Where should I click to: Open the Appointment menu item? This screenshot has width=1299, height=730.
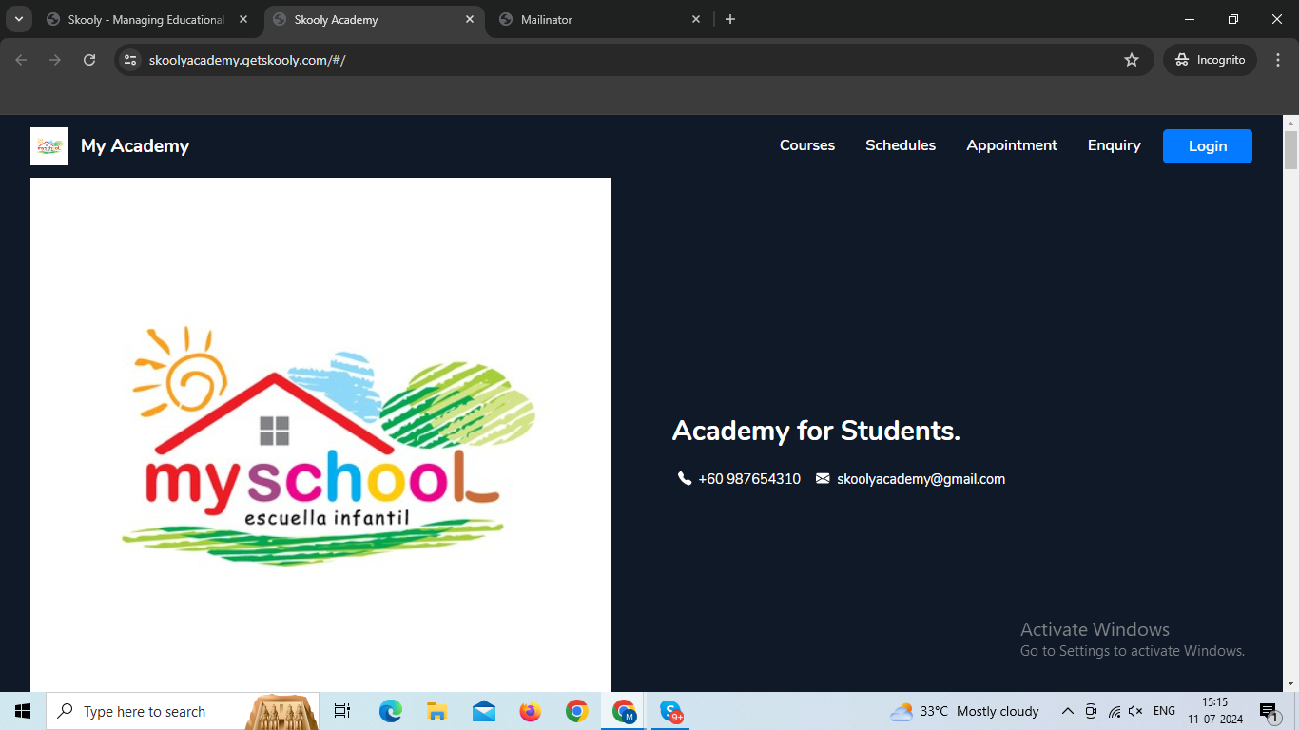point(1012,145)
